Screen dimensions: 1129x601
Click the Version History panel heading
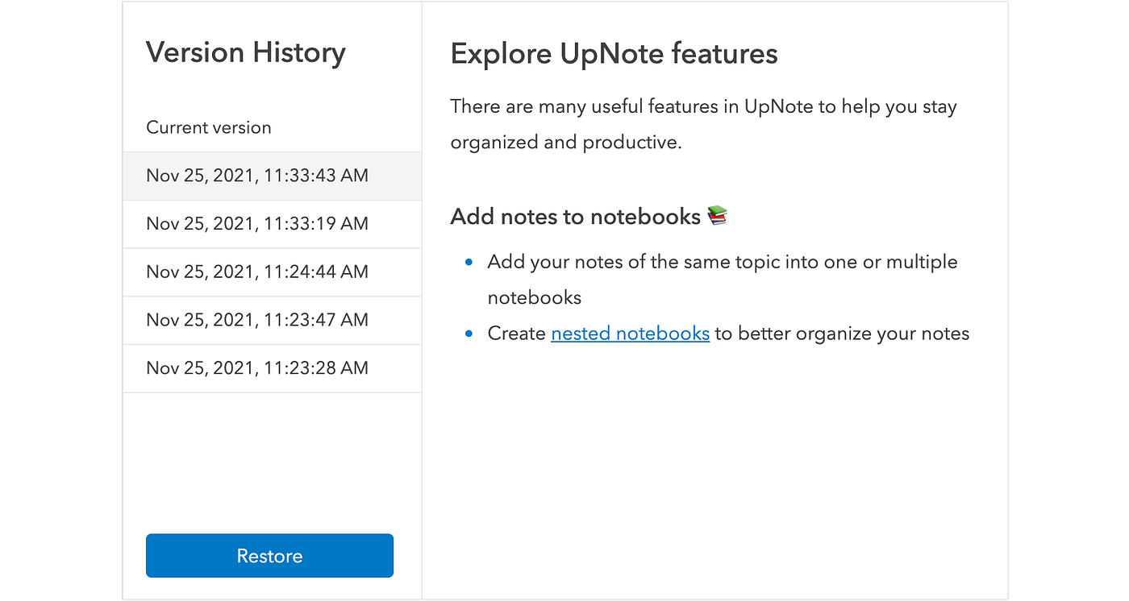click(245, 53)
